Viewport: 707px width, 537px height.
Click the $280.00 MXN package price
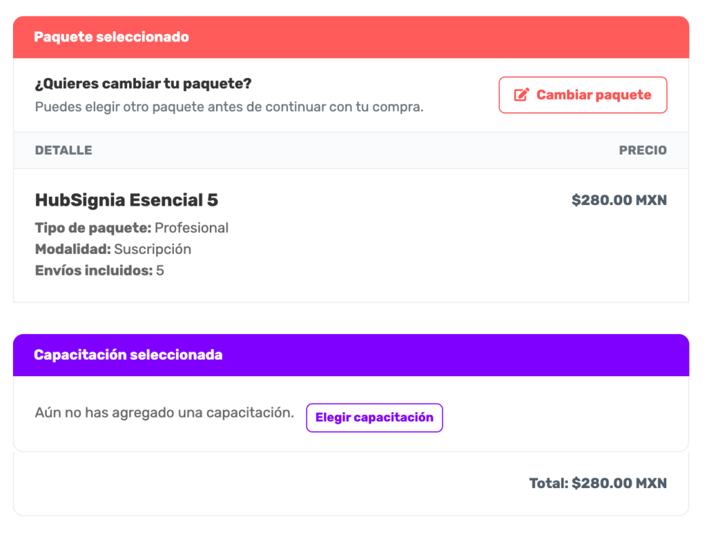(619, 200)
